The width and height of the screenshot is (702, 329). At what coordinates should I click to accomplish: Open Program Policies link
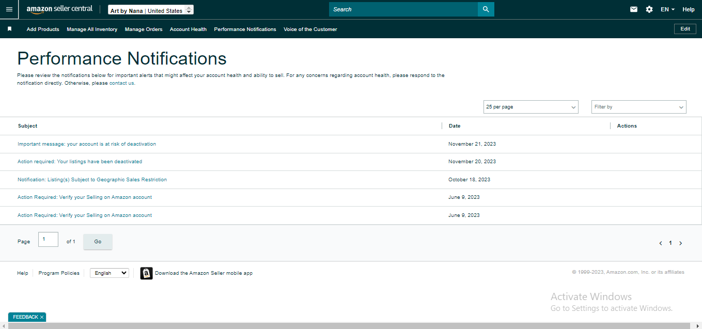pos(59,273)
